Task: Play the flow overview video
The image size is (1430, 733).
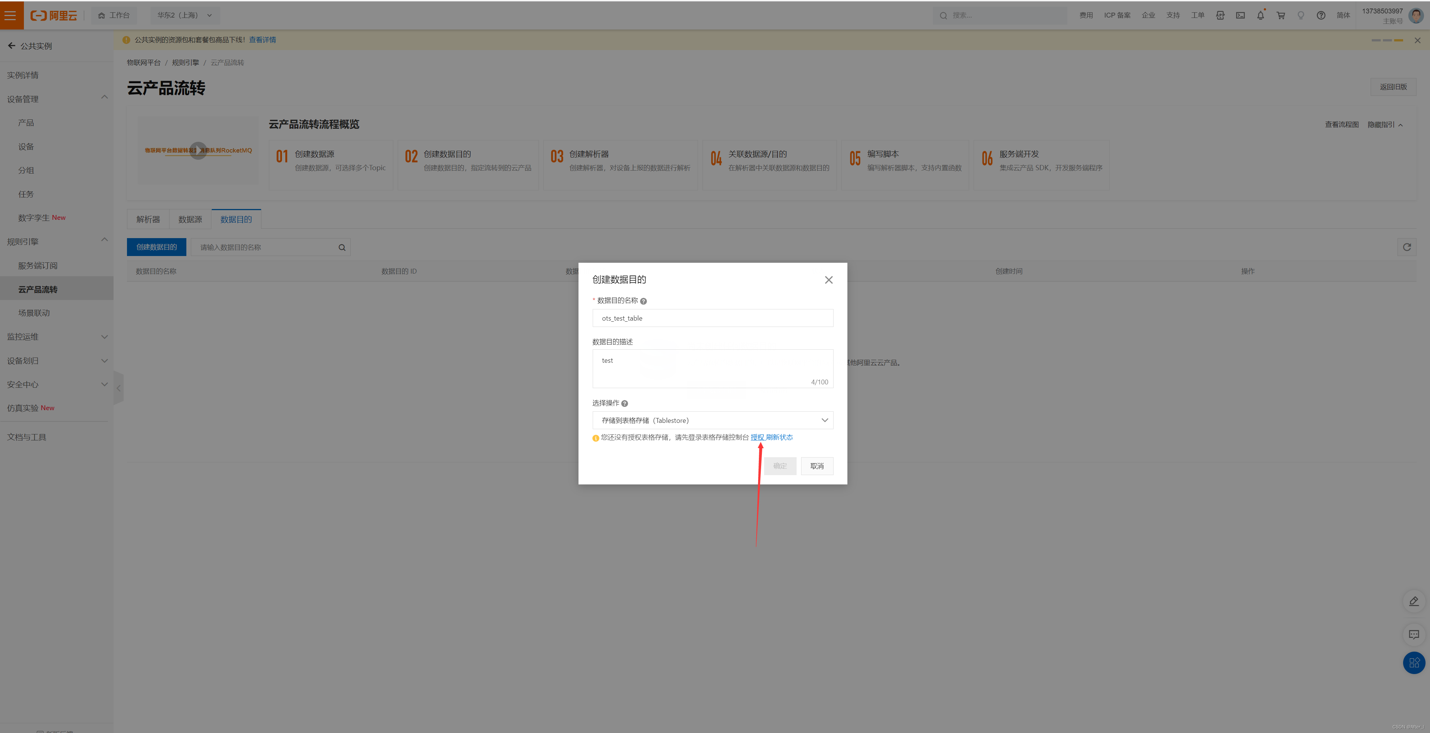Action: [198, 150]
